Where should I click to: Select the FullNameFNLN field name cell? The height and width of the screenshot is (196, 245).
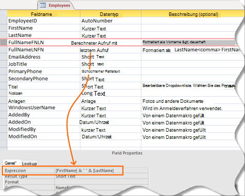(x=43, y=42)
